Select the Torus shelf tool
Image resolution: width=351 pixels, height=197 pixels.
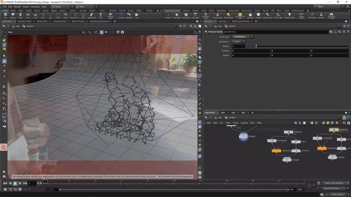(28, 15)
